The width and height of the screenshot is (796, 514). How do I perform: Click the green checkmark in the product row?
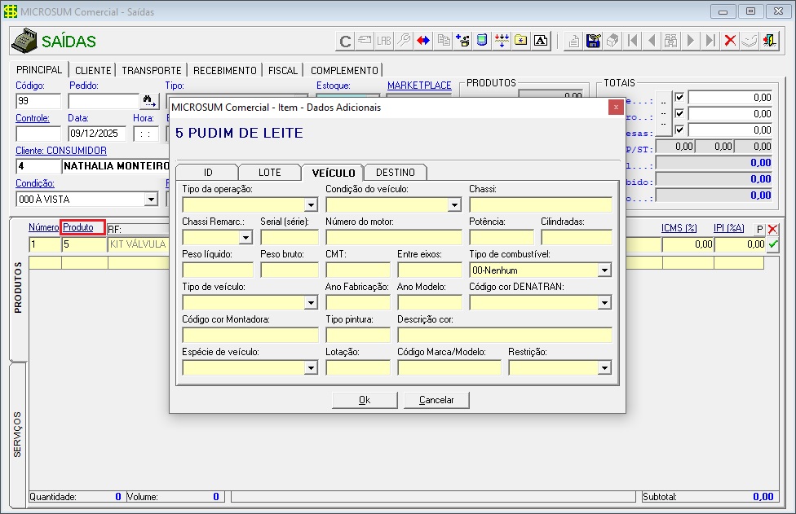click(772, 244)
